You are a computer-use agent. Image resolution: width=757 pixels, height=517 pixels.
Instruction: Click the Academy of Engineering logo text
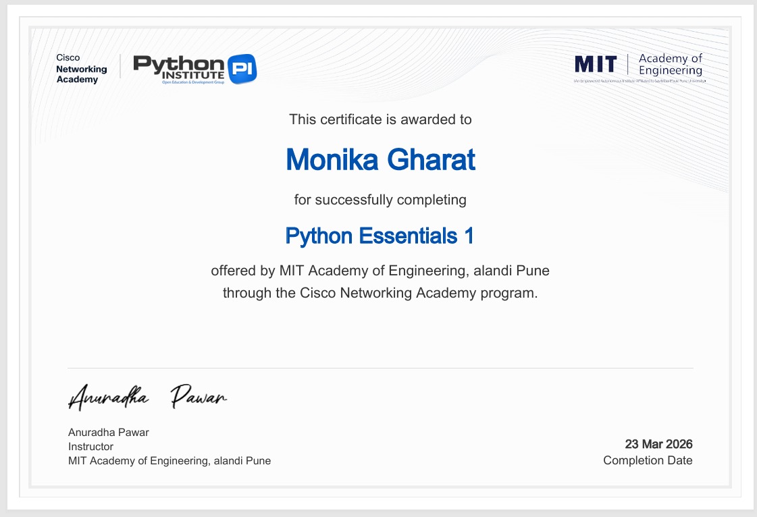point(670,65)
